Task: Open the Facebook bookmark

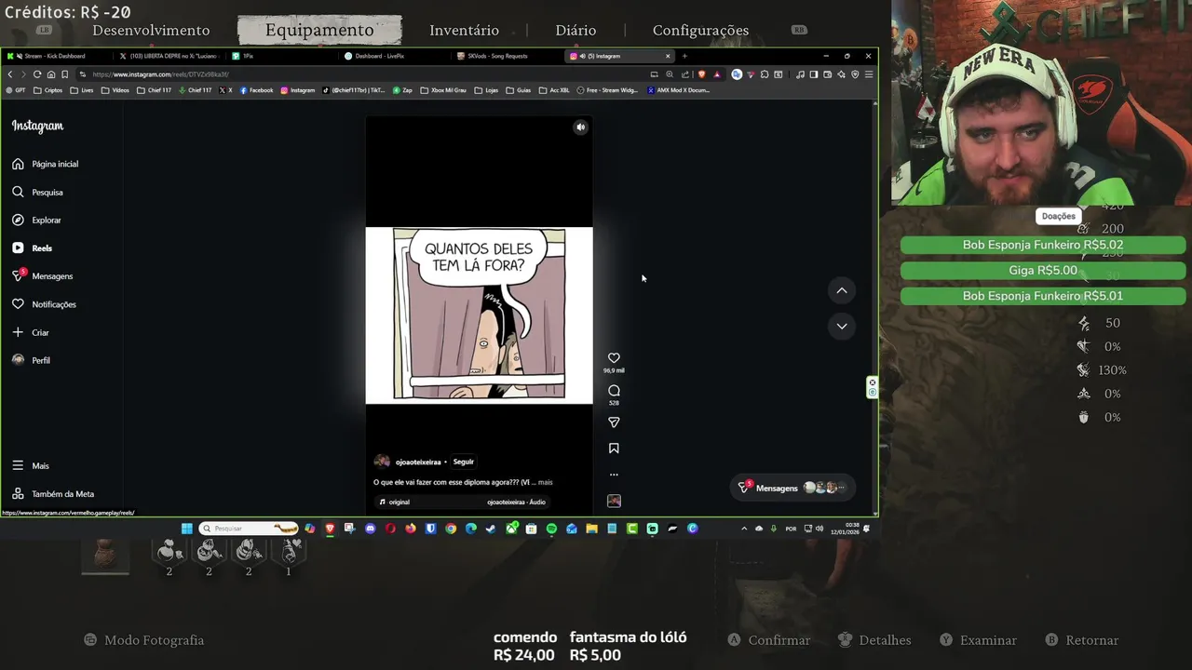Action: [x=257, y=90]
